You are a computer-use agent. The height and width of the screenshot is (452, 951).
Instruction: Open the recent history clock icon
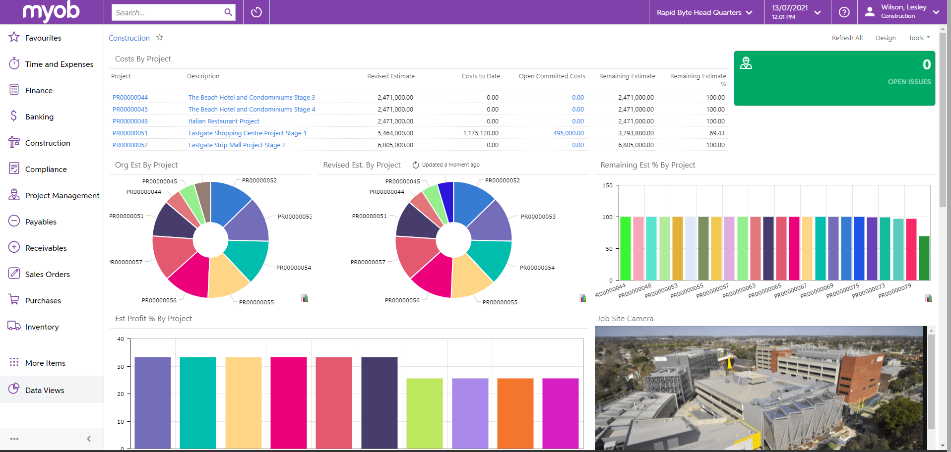[256, 12]
